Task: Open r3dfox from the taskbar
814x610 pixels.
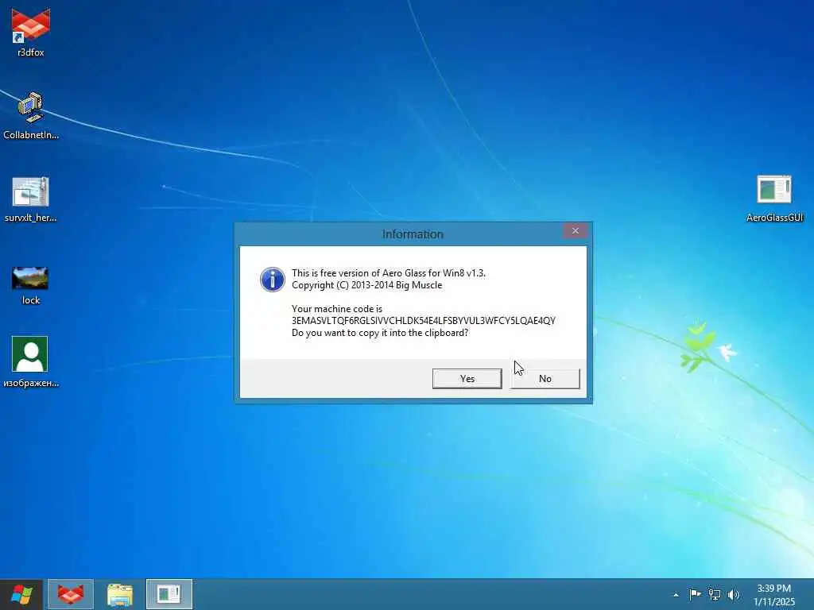Action: click(x=71, y=594)
